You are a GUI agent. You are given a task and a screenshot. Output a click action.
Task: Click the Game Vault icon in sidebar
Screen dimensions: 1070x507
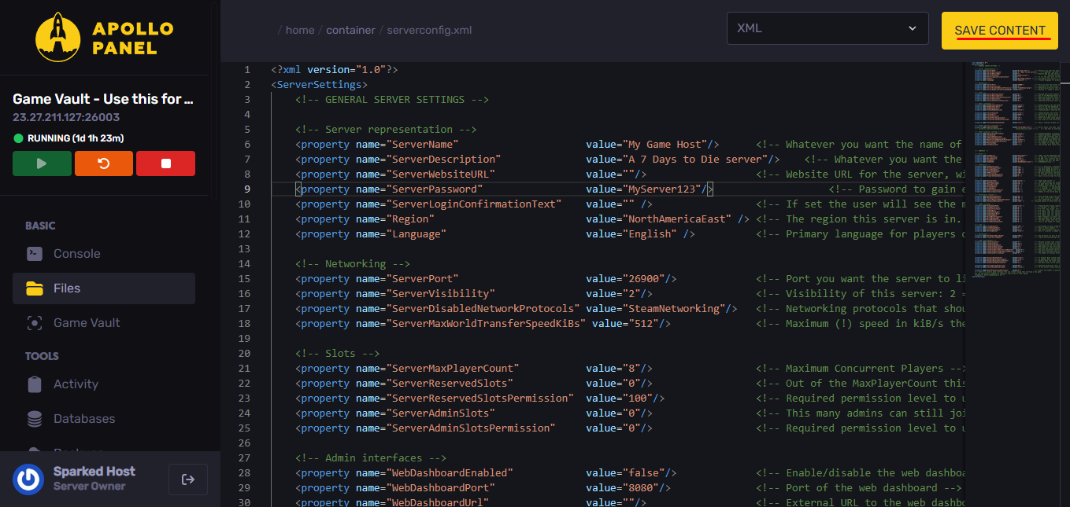coord(35,323)
